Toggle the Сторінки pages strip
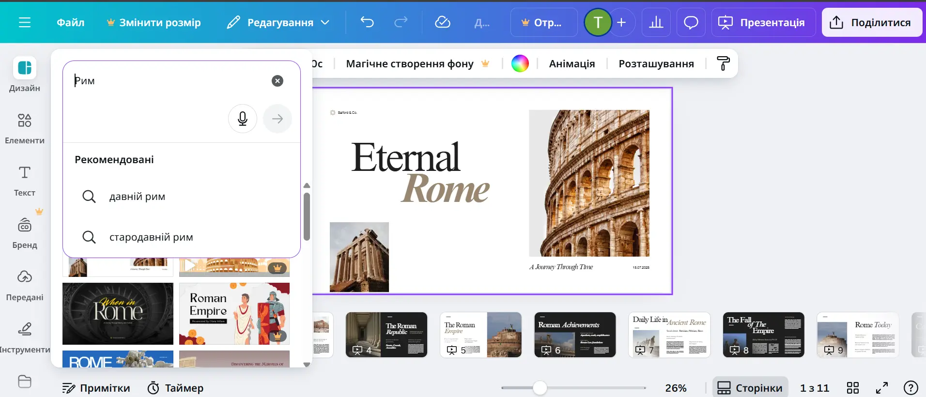This screenshot has height=397, width=926. 750,388
